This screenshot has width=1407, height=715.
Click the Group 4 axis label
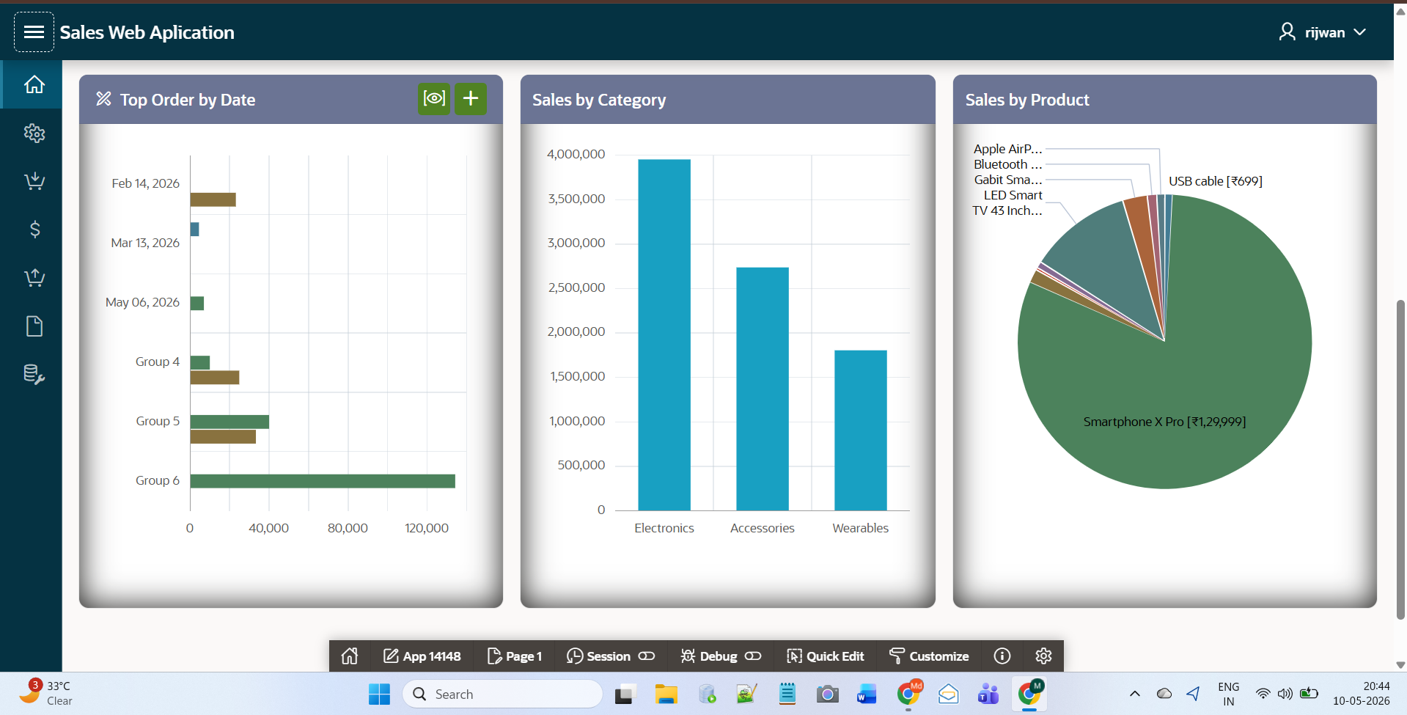[158, 362]
